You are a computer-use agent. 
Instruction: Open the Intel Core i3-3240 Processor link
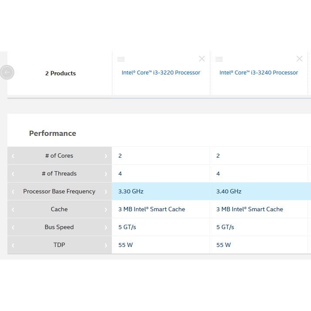click(x=259, y=73)
